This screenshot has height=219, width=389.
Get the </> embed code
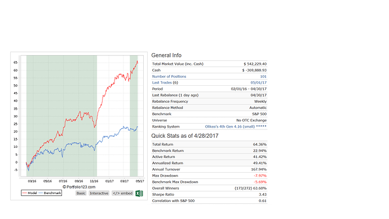122,193
